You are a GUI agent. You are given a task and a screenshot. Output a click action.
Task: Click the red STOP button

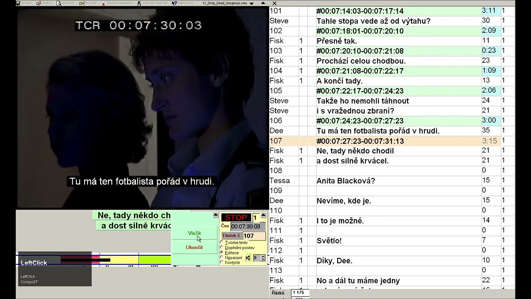pos(236,218)
